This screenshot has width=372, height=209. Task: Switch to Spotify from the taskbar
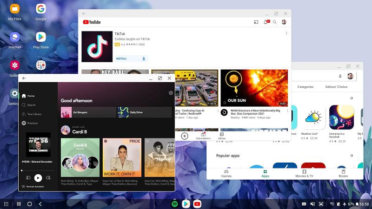pyautogui.click(x=175, y=204)
